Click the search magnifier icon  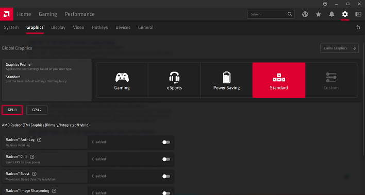click(x=290, y=14)
